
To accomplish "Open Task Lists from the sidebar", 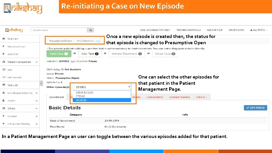I will [13, 85].
